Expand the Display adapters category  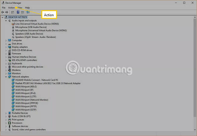[x=6, y=47]
